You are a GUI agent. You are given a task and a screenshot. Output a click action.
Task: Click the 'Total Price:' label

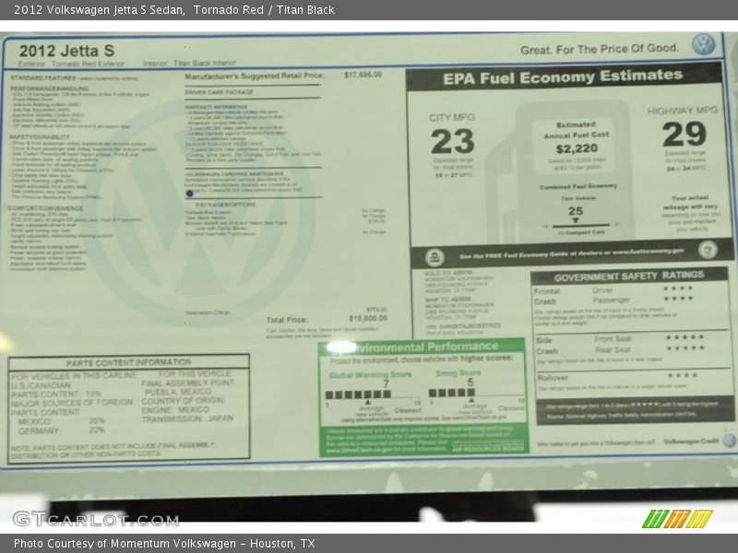[x=287, y=320]
